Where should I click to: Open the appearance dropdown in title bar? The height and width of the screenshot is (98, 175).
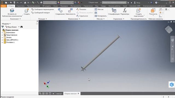tap(67, 2)
